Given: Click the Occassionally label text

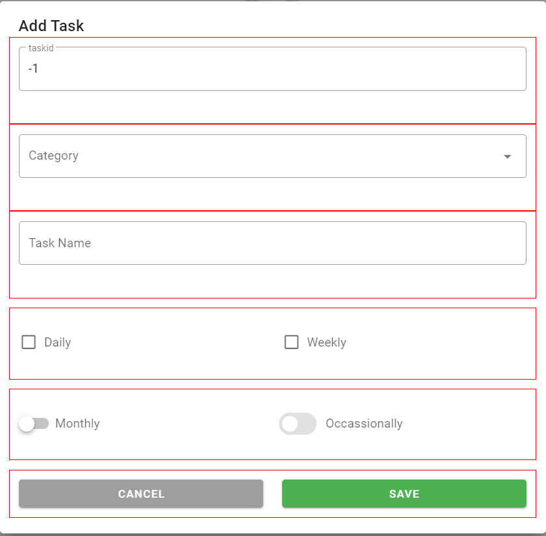Looking at the screenshot, I should click(364, 424).
